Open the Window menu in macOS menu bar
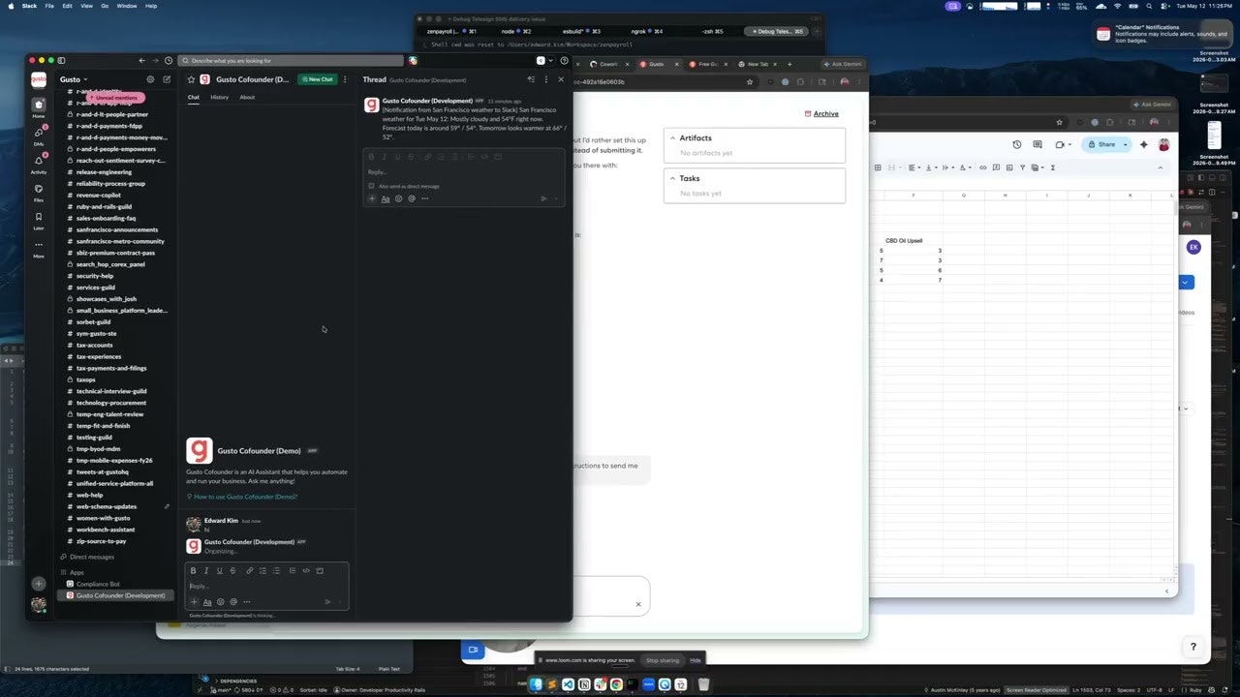The image size is (1240, 697). (x=126, y=6)
